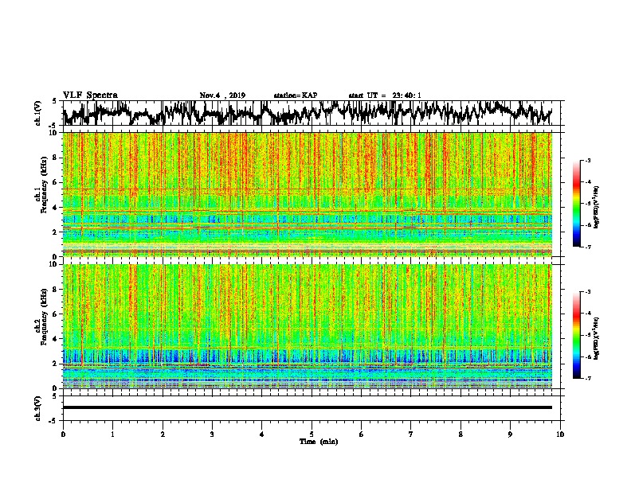631x487 pixels.
Task: Click inside the ch.1 spectrogram panel
Action: (x=308, y=194)
